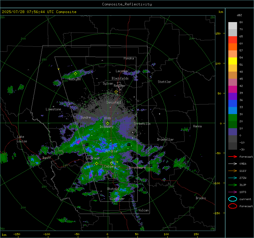
Task: Click the Sylvan label on the map
Action: click(108, 83)
